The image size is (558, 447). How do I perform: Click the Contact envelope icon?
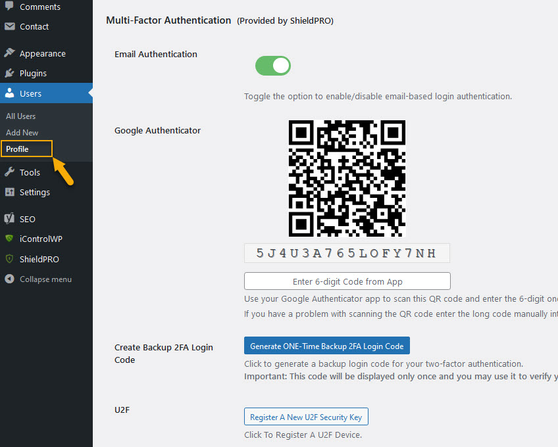10,26
